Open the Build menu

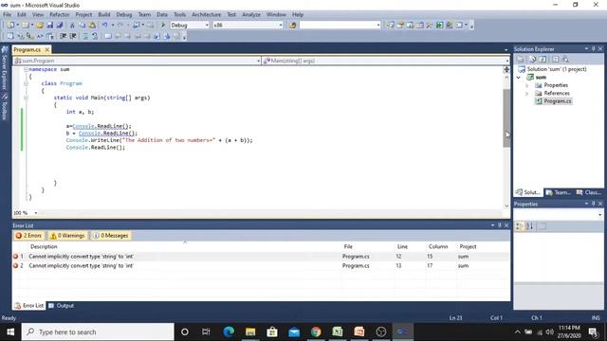point(104,15)
